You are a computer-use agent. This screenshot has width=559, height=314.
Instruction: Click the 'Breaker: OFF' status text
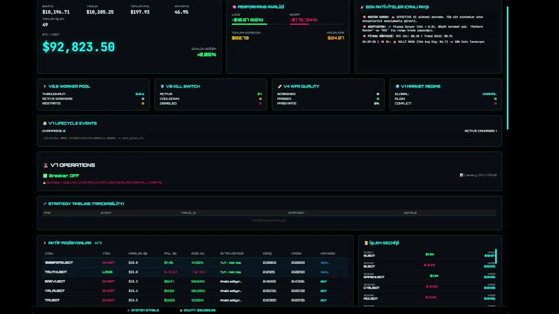(x=64, y=176)
